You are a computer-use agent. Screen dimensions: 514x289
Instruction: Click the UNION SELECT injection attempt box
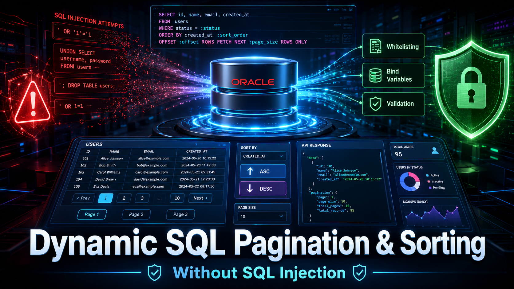point(90,59)
